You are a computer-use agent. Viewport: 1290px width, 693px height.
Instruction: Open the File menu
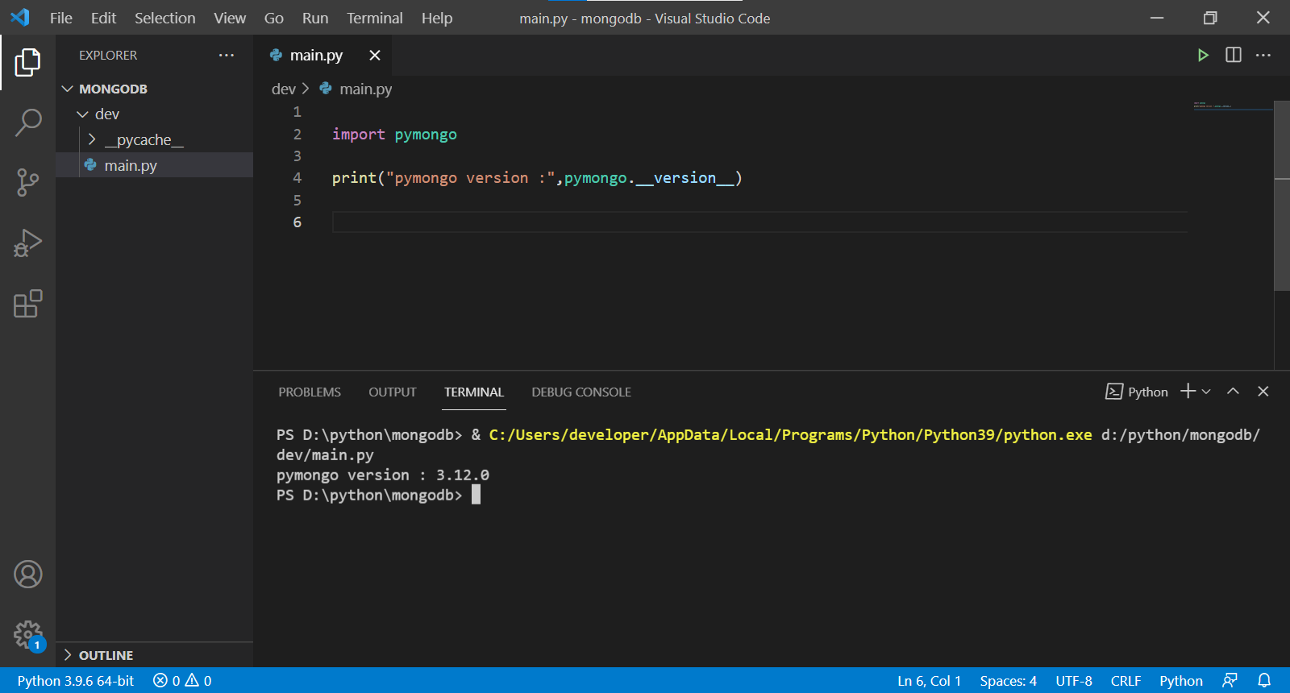[61, 18]
